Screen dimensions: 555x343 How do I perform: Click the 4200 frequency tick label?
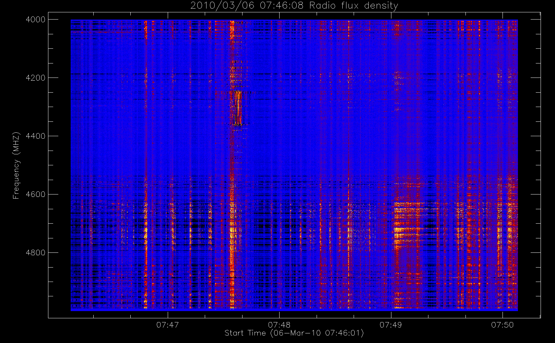point(36,78)
